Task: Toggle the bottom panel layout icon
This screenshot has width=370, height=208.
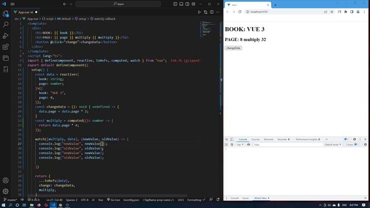Action: tap(181, 4)
